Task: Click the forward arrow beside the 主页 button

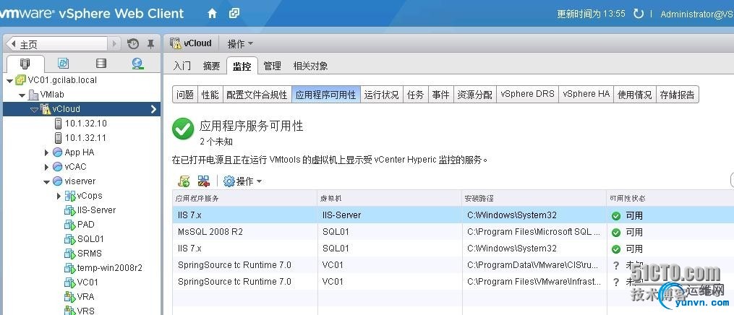Action: coord(114,44)
